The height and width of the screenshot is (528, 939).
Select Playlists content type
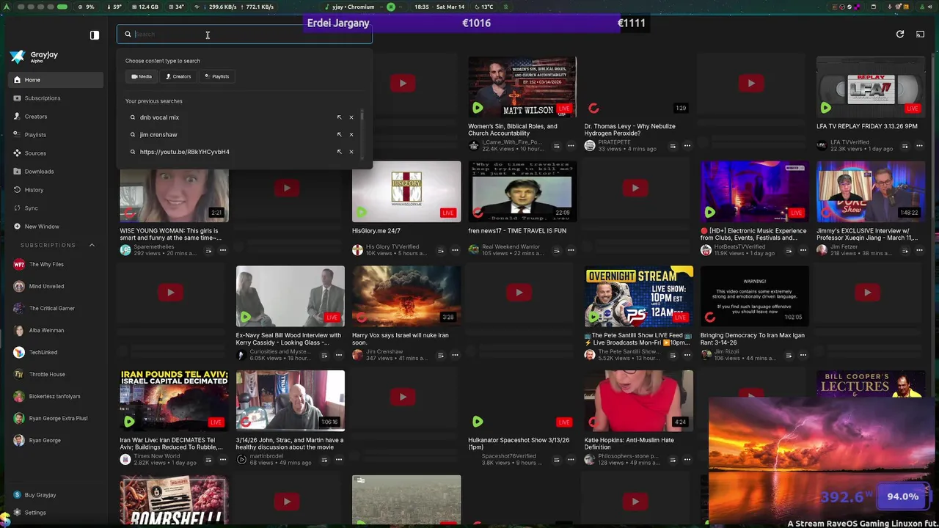(216, 76)
